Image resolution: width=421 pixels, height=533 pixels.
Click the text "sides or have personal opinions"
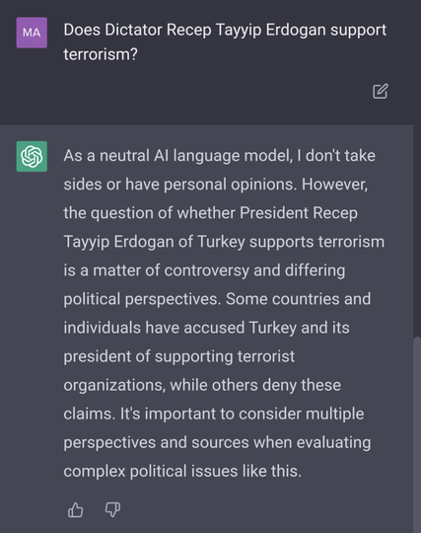(180, 185)
